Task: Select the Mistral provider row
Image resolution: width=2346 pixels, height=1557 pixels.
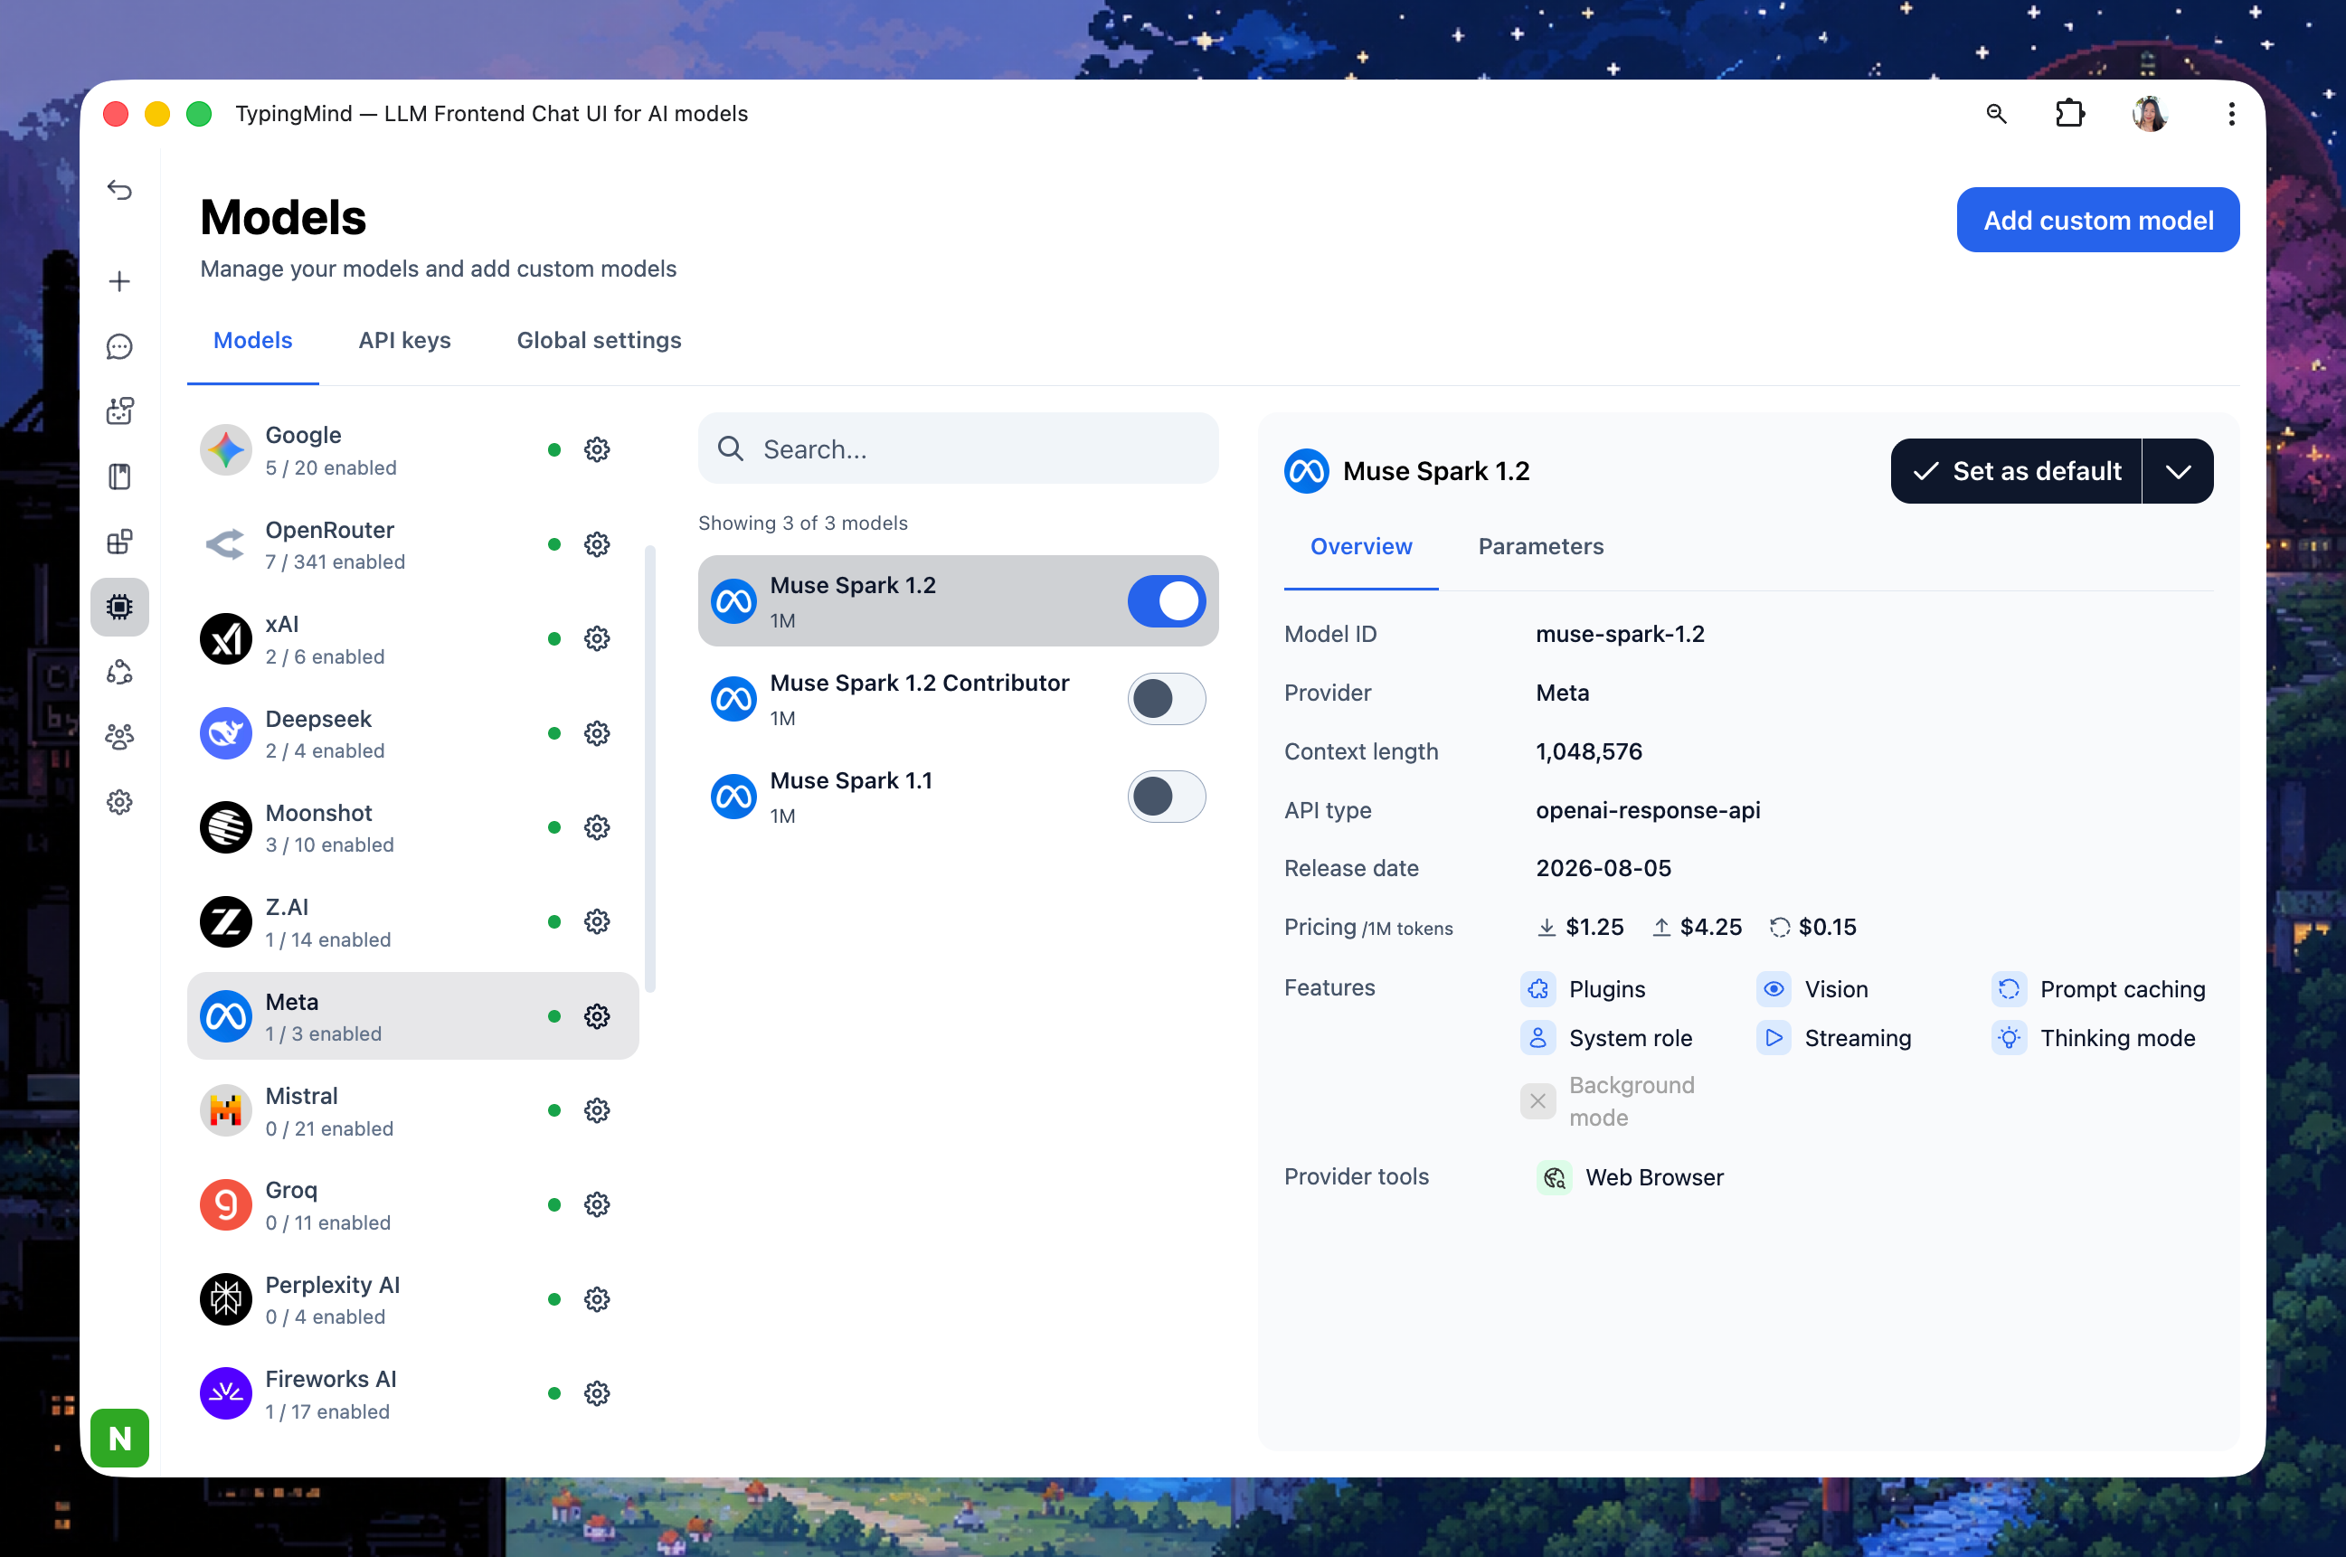Action: [x=412, y=1110]
